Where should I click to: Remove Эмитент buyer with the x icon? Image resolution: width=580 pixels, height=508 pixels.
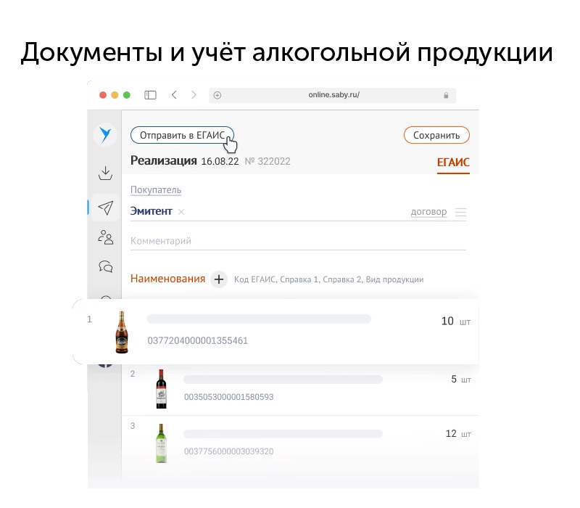(x=181, y=212)
